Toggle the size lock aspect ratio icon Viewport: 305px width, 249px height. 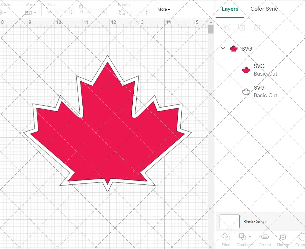pos(81,6)
